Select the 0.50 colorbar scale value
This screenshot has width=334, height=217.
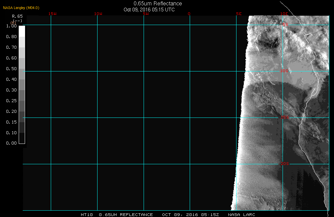pos(11,68)
